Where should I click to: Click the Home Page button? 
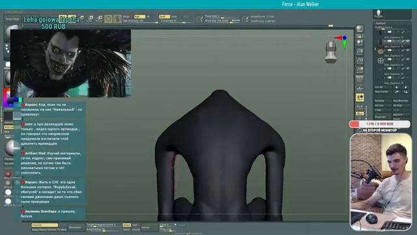[12, 19]
